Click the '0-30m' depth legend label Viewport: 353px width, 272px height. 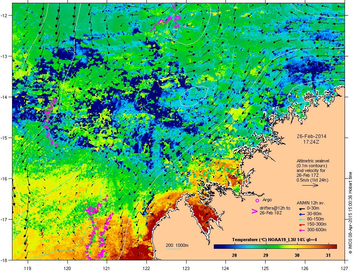(x=313, y=208)
